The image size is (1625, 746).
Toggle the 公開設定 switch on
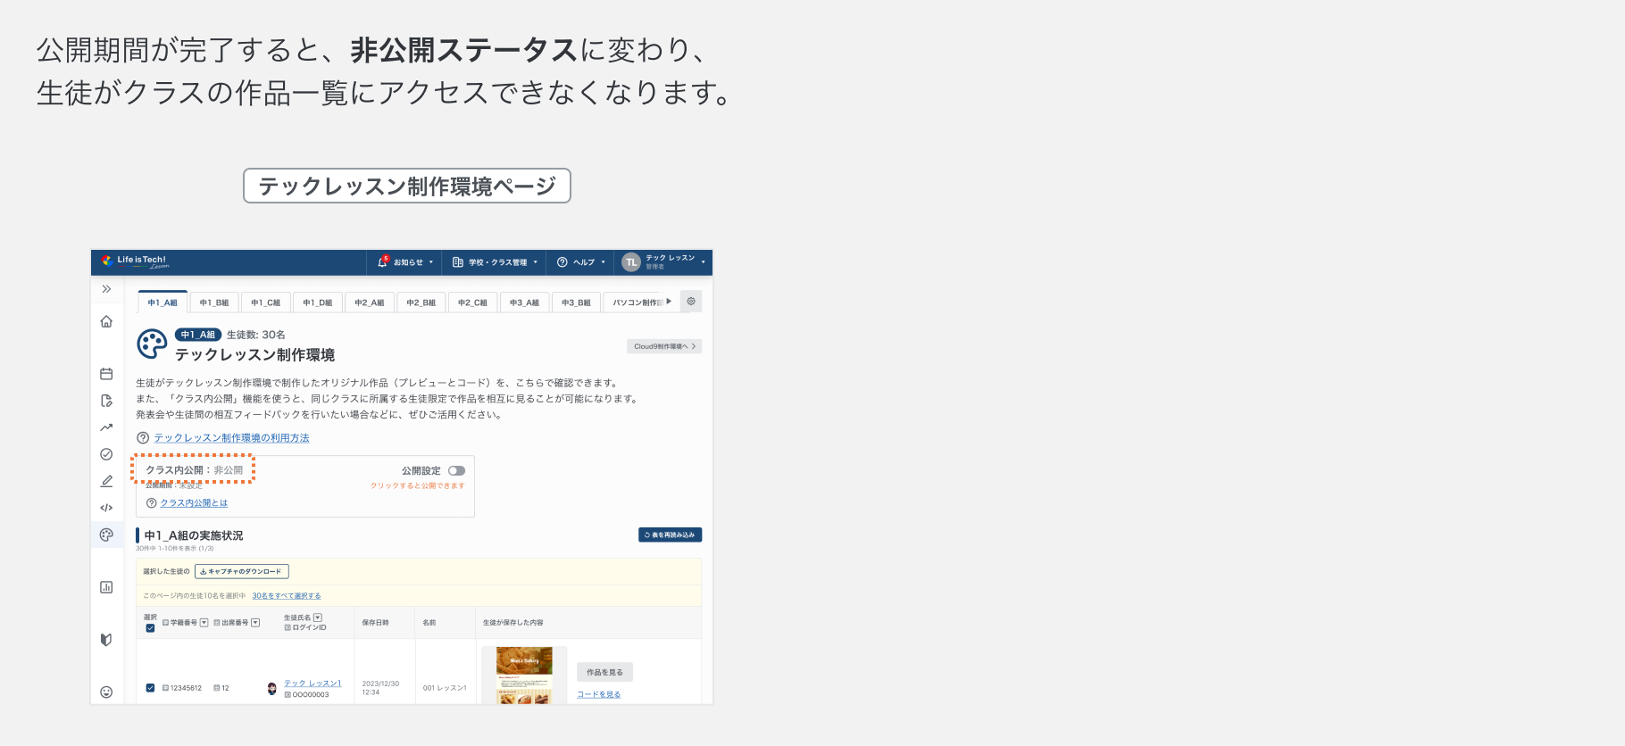click(x=456, y=471)
